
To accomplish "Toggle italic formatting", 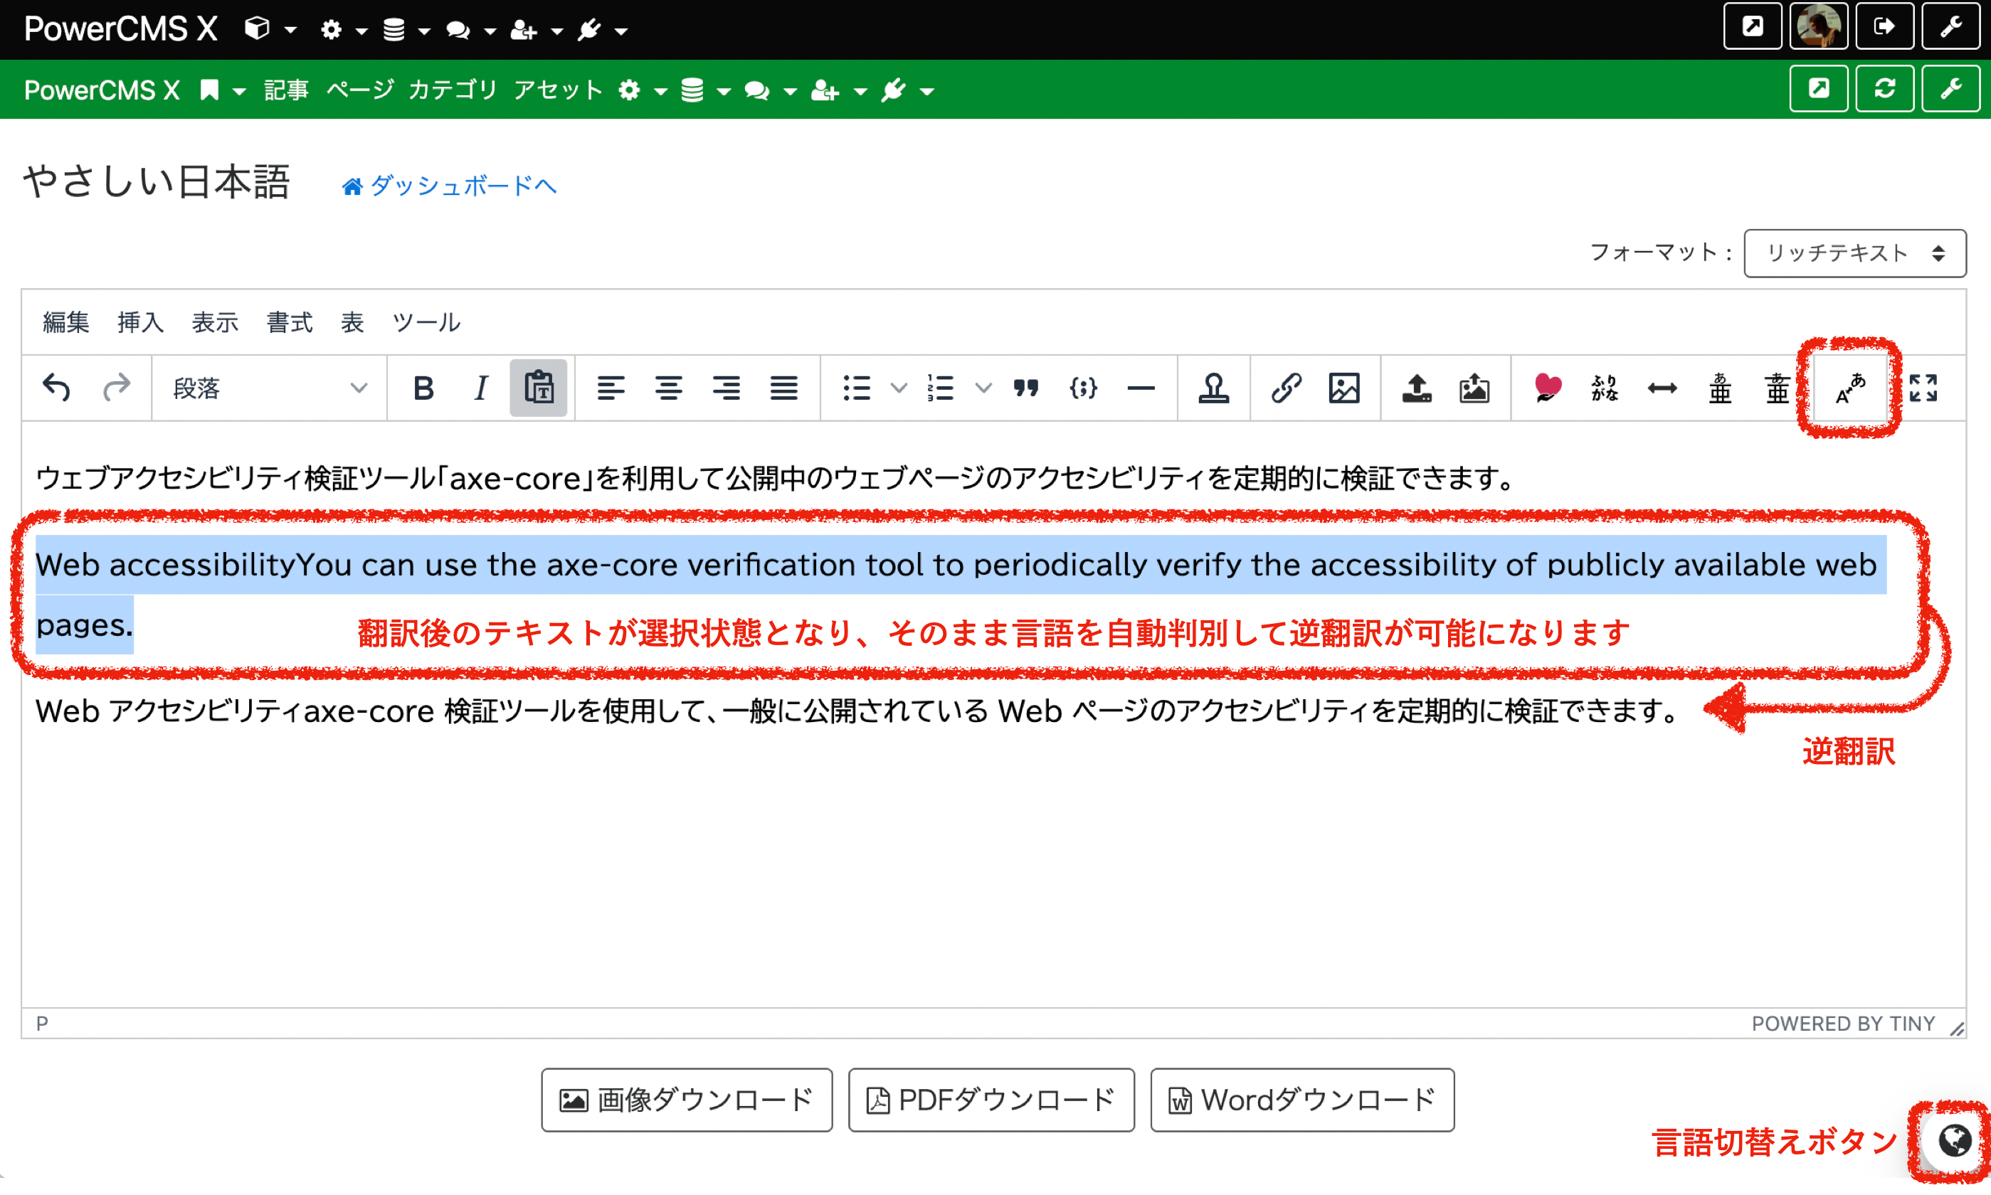I will pos(481,388).
